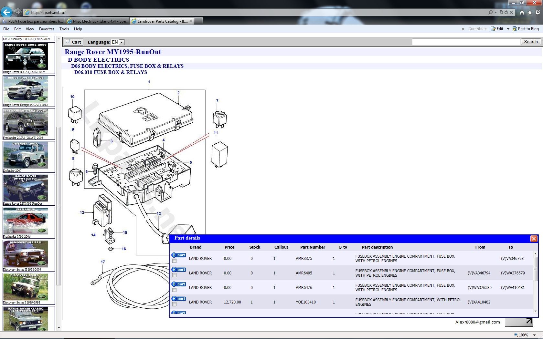This screenshot has width=543, height=339.
Task: Select relay callout 11 in the diagram
Action: tap(216, 133)
